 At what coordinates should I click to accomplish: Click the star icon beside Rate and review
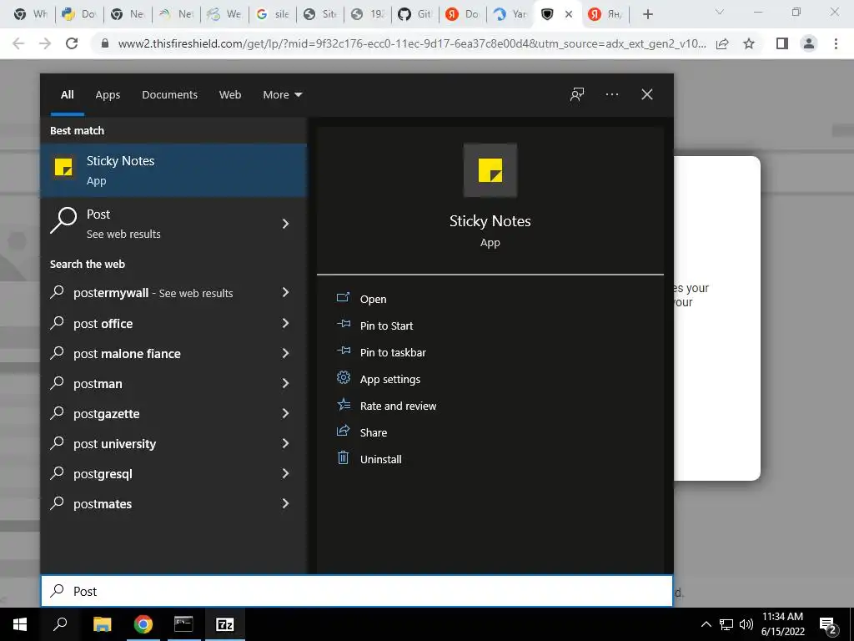(343, 404)
